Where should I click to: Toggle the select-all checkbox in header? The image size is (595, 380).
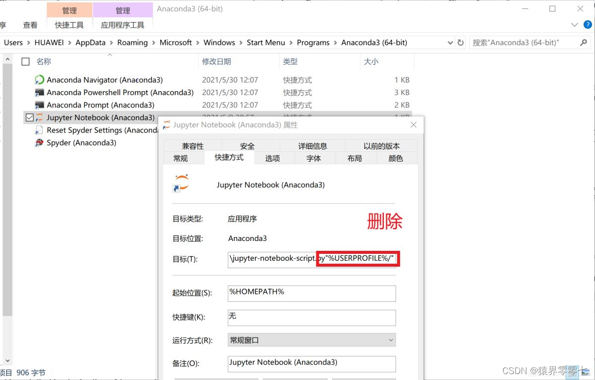tap(26, 62)
